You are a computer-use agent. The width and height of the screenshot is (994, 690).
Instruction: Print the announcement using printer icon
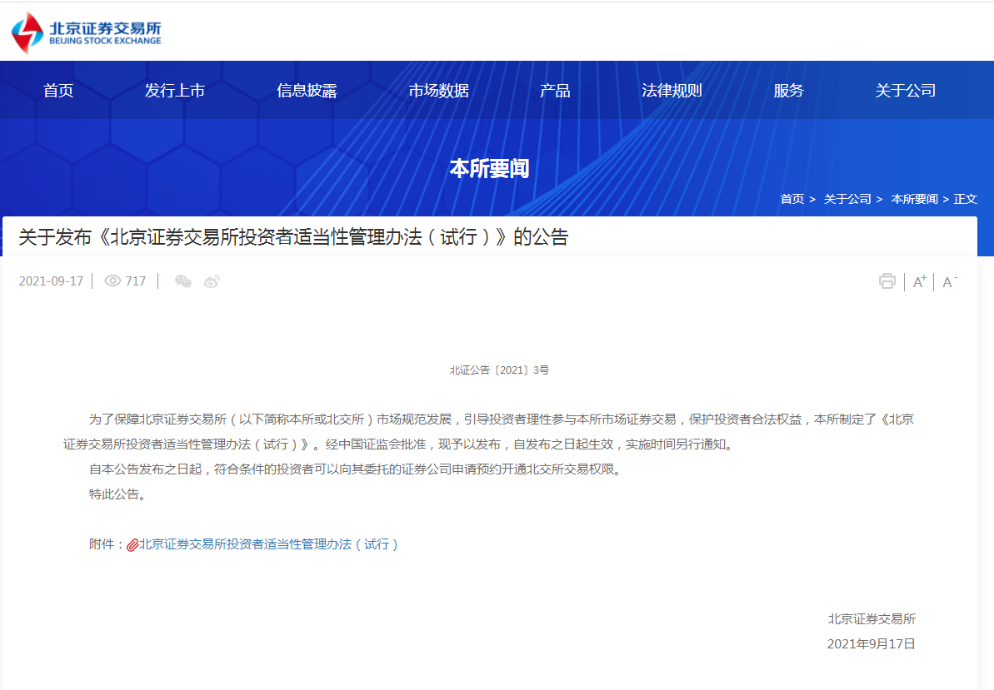887,281
